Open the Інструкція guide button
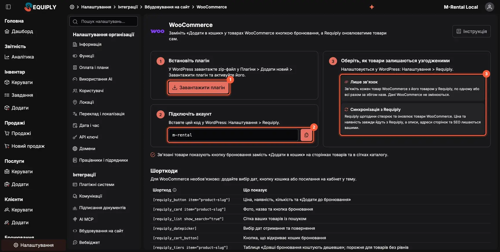Viewport: 500px width, 252px height. 472,31
